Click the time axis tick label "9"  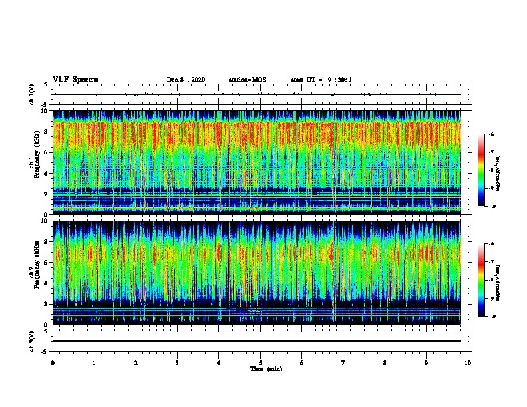point(426,363)
